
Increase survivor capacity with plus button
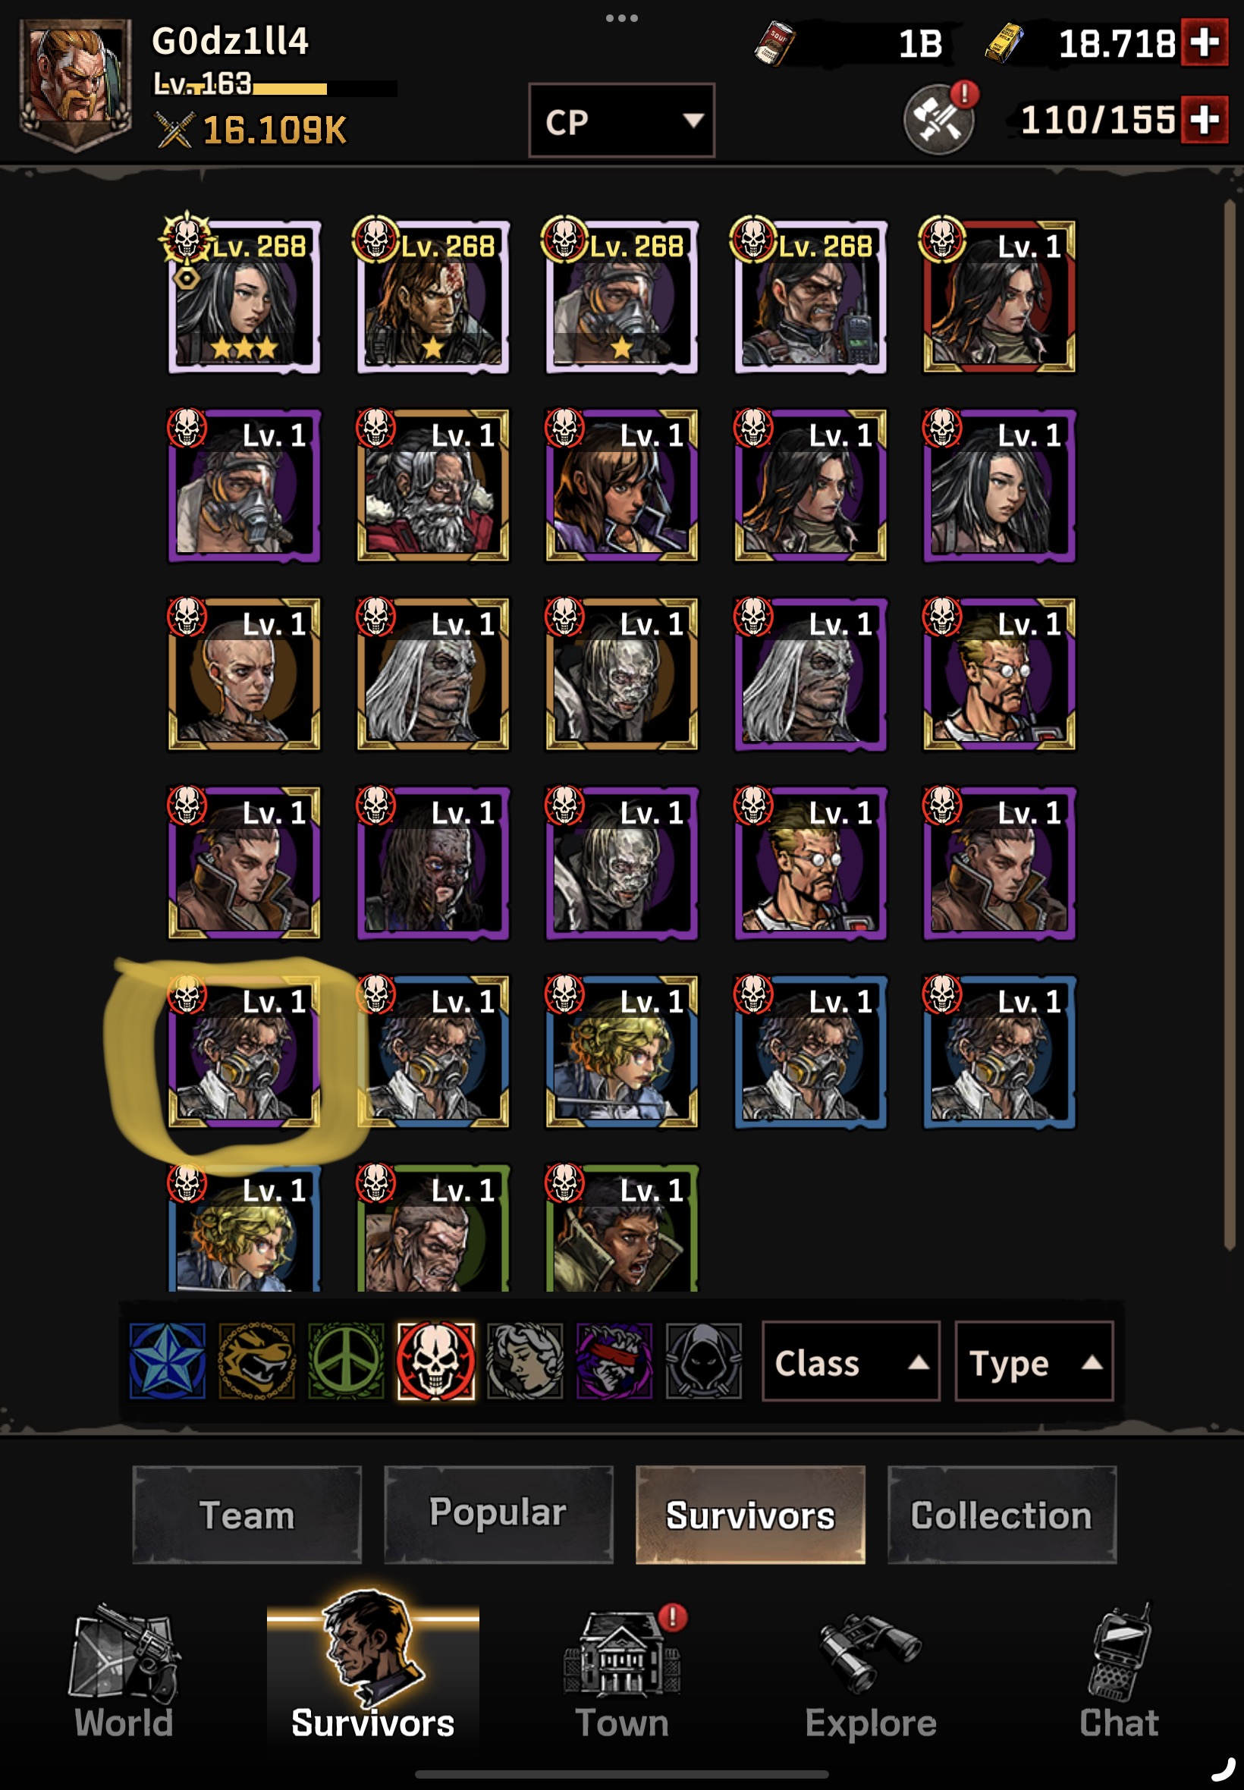[1205, 119]
